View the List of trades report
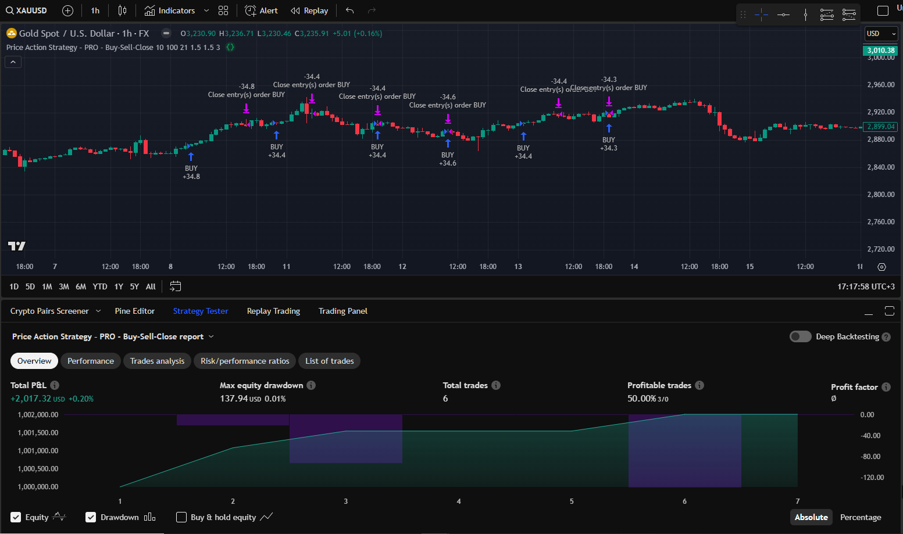The image size is (903, 534). (x=329, y=361)
